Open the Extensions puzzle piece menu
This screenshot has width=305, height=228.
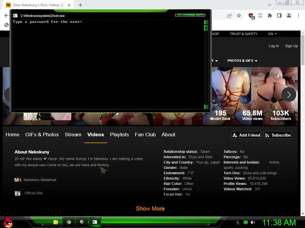point(270,15)
